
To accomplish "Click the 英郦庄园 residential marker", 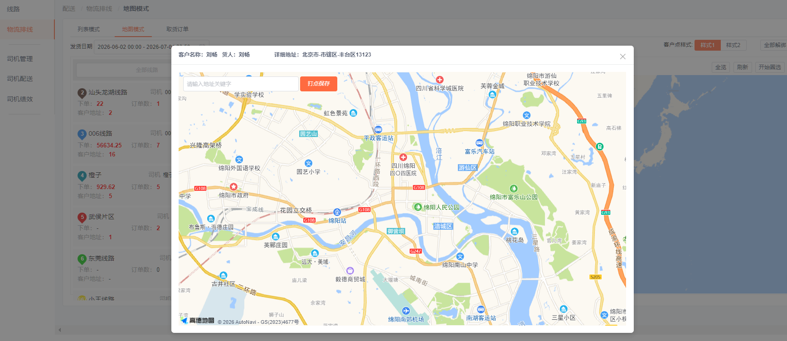I will point(275,237).
